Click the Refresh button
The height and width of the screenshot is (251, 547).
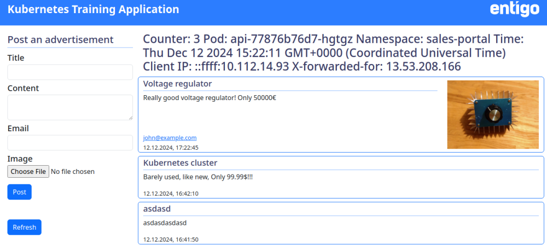pos(25,227)
